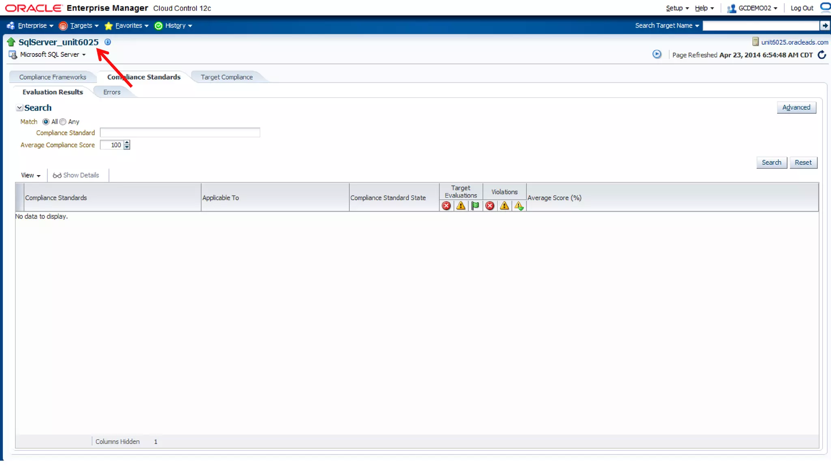This screenshot has height=467, width=831.
Task: Click the Reset button
Action: coord(803,163)
